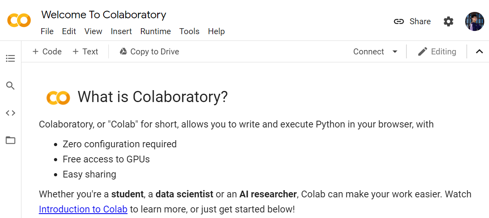Open the Tools menu
The height and width of the screenshot is (218, 489).
point(189,31)
